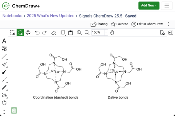Screen dimensions: 175x116
Task: Select the solid single bond tool
Action: click(x=4, y=57)
